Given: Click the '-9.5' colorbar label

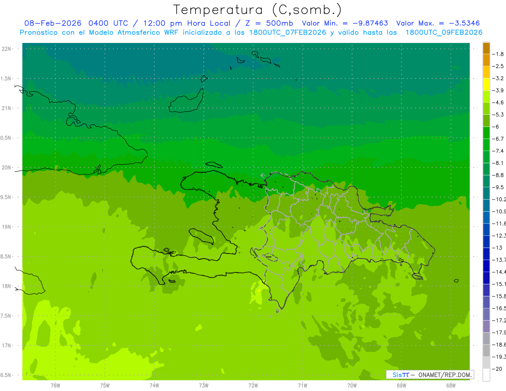Looking at the screenshot, I should pos(498,187).
